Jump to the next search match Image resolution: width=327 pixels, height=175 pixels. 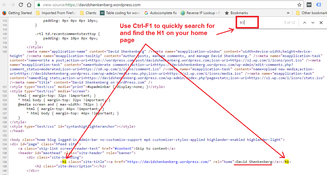313,23
